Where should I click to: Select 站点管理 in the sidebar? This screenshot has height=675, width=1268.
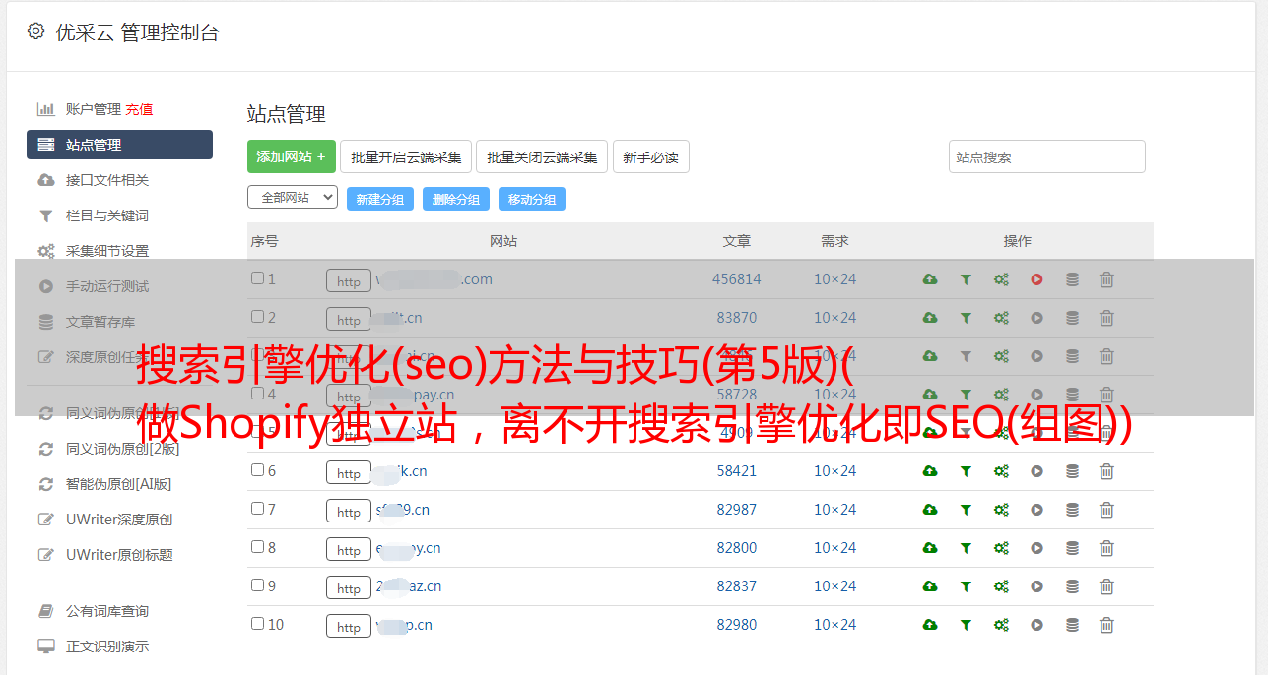(119, 145)
